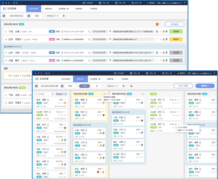Choose カルテを開く from the card popup menu

pyautogui.click(x=183, y=127)
